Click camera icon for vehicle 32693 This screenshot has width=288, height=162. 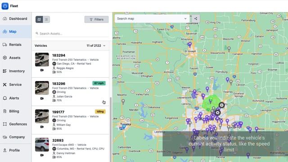click(42, 155)
